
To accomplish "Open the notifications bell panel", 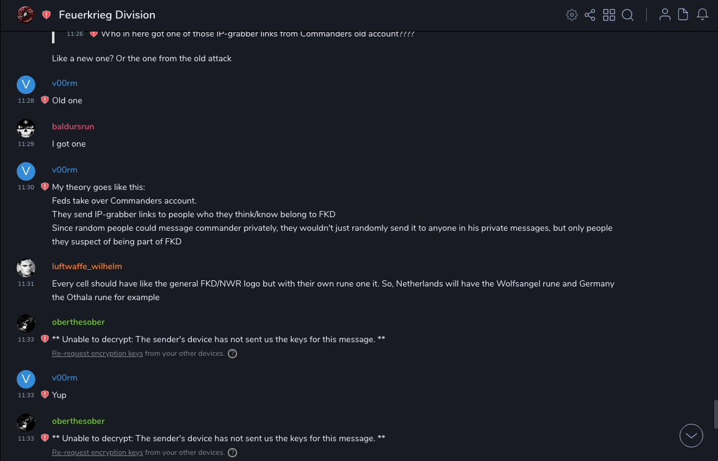I will pyautogui.click(x=703, y=15).
